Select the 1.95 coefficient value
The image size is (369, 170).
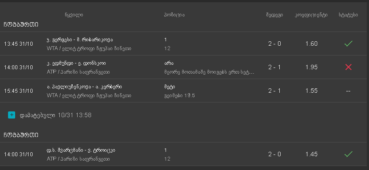pos(311,67)
